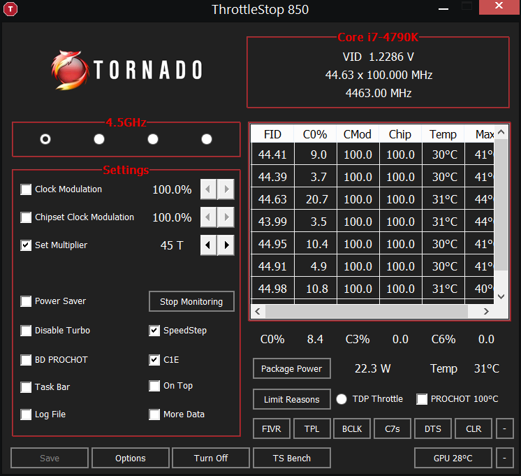Uncheck the C1E checkbox
The width and height of the screenshot is (521, 476).
[154, 360]
